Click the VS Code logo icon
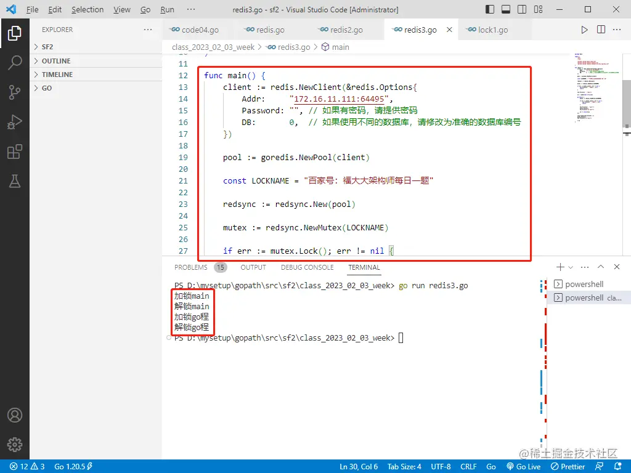 coord(11,9)
